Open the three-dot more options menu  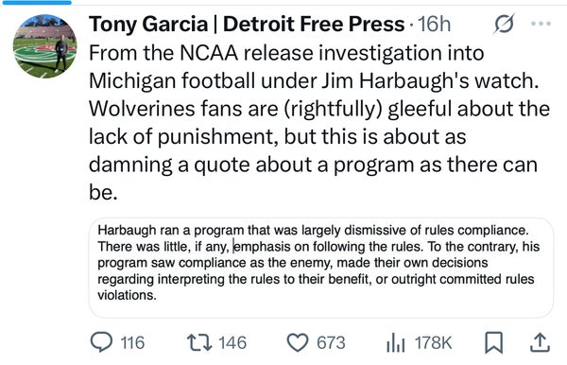[541, 24]
